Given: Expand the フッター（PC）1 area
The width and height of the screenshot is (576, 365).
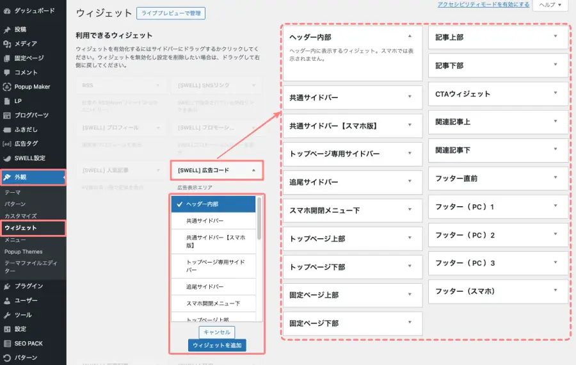Looking at the screenshot, I should (x=556, y=206).
